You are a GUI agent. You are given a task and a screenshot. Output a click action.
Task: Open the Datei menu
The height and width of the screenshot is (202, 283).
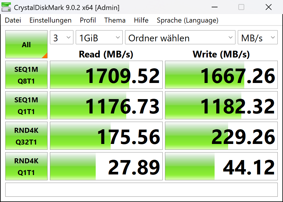(13, 20)
